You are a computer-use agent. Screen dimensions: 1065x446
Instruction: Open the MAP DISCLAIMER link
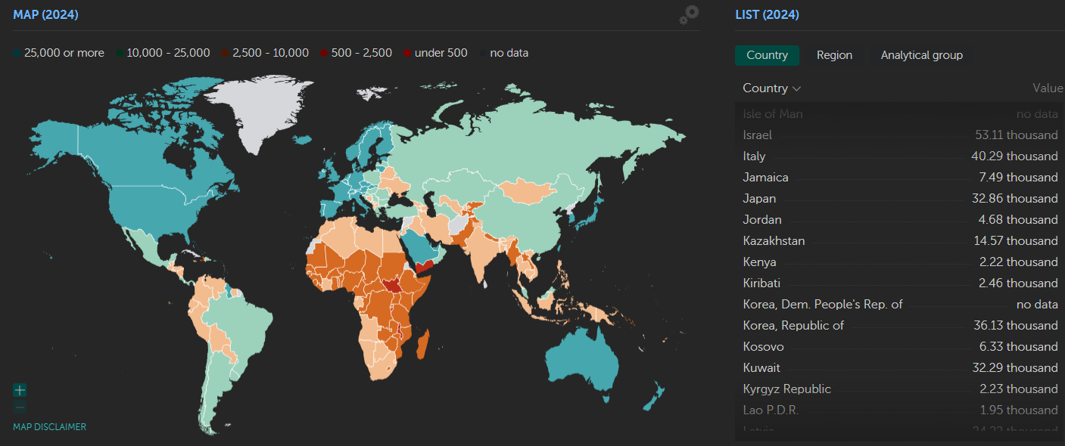coord(49,427)
